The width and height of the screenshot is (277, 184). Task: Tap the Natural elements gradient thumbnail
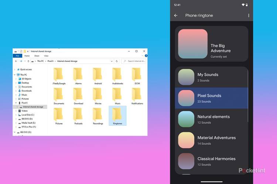(x=186, y=119)
